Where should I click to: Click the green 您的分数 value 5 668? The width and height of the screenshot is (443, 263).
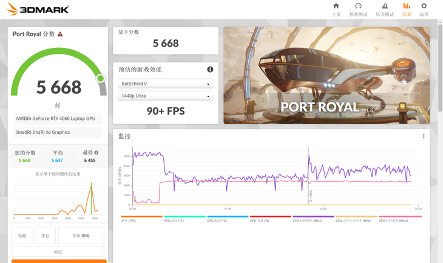pyautogui.click(x=24, y=160)
